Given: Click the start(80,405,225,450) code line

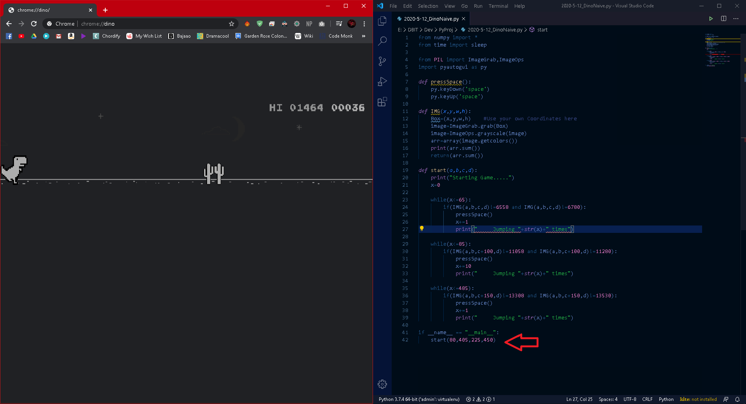Looking at the screenshot, I should (463, 340).
